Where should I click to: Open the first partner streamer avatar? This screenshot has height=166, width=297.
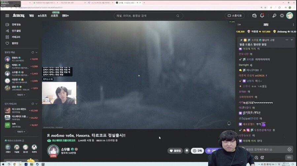[x=8, y=147]
